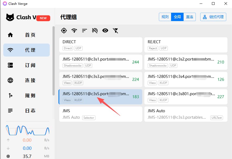Click the wifi icon beside 代理
The width and height of the screenshot is (232, 159).
tap(10, 50)
